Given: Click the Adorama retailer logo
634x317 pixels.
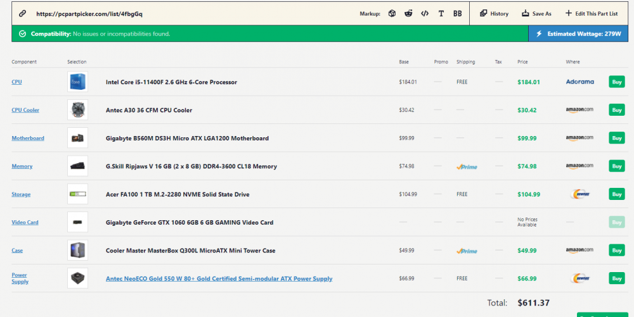Looking at the screenshot, I should [580, 82].
